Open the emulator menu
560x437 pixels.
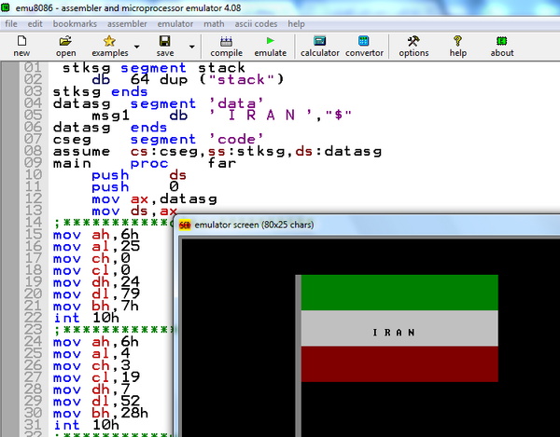click(175, 24)
